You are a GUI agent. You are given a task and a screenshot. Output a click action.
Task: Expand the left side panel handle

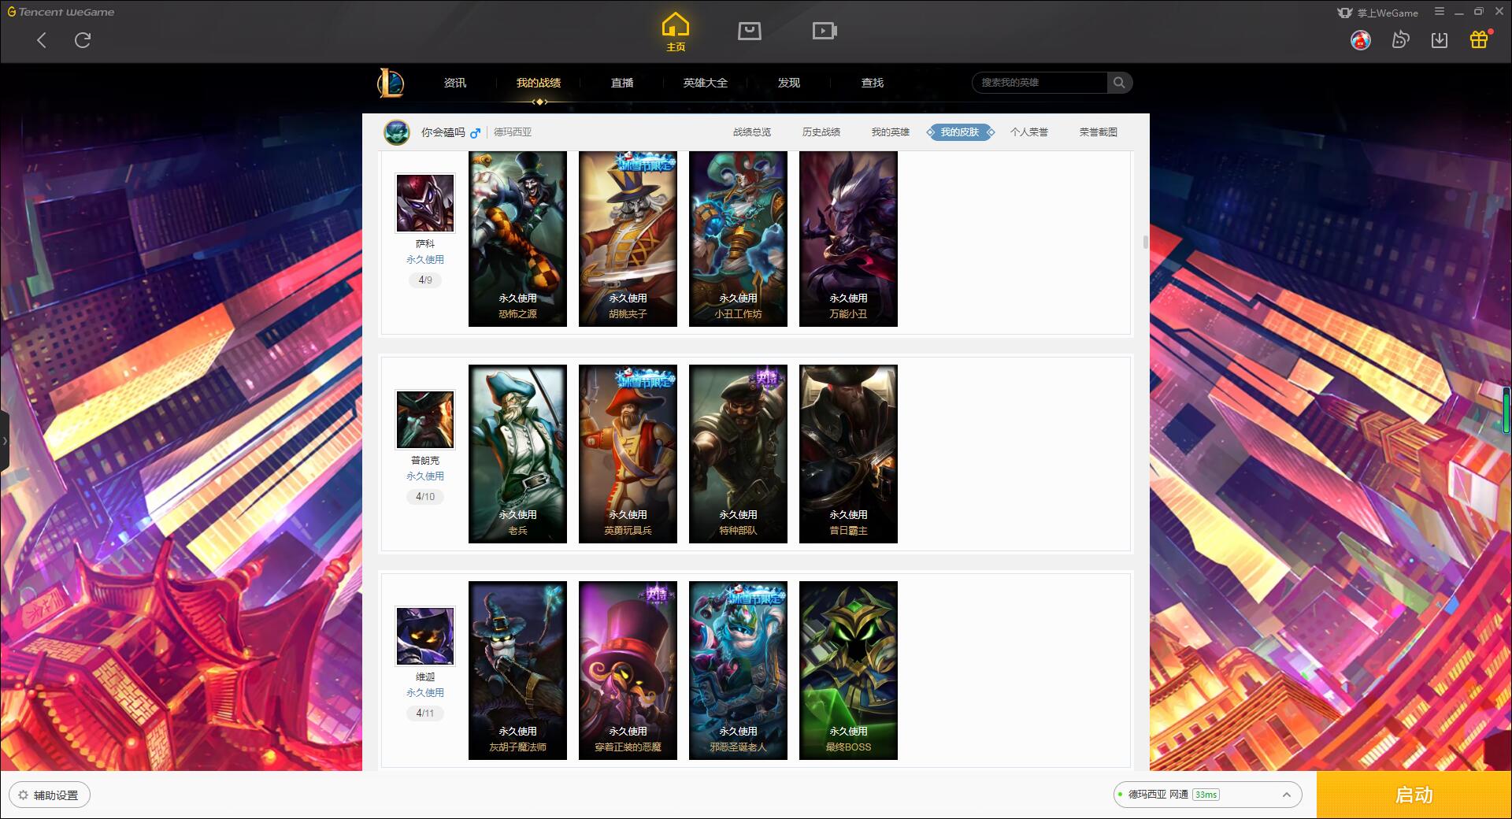click(x=4, y=441)
